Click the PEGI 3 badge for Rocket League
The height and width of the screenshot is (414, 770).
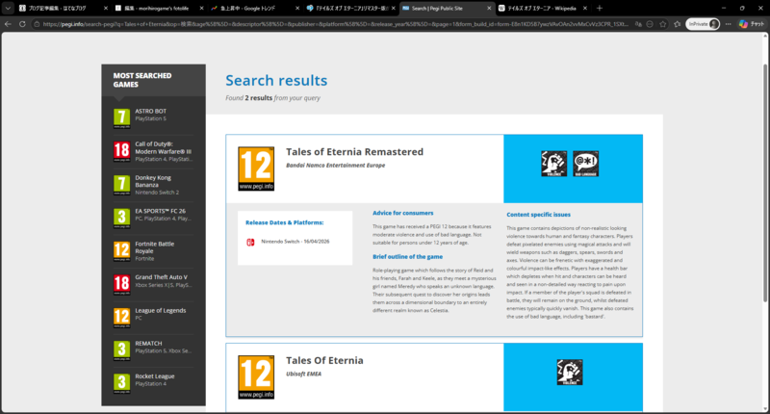(122, 383)
